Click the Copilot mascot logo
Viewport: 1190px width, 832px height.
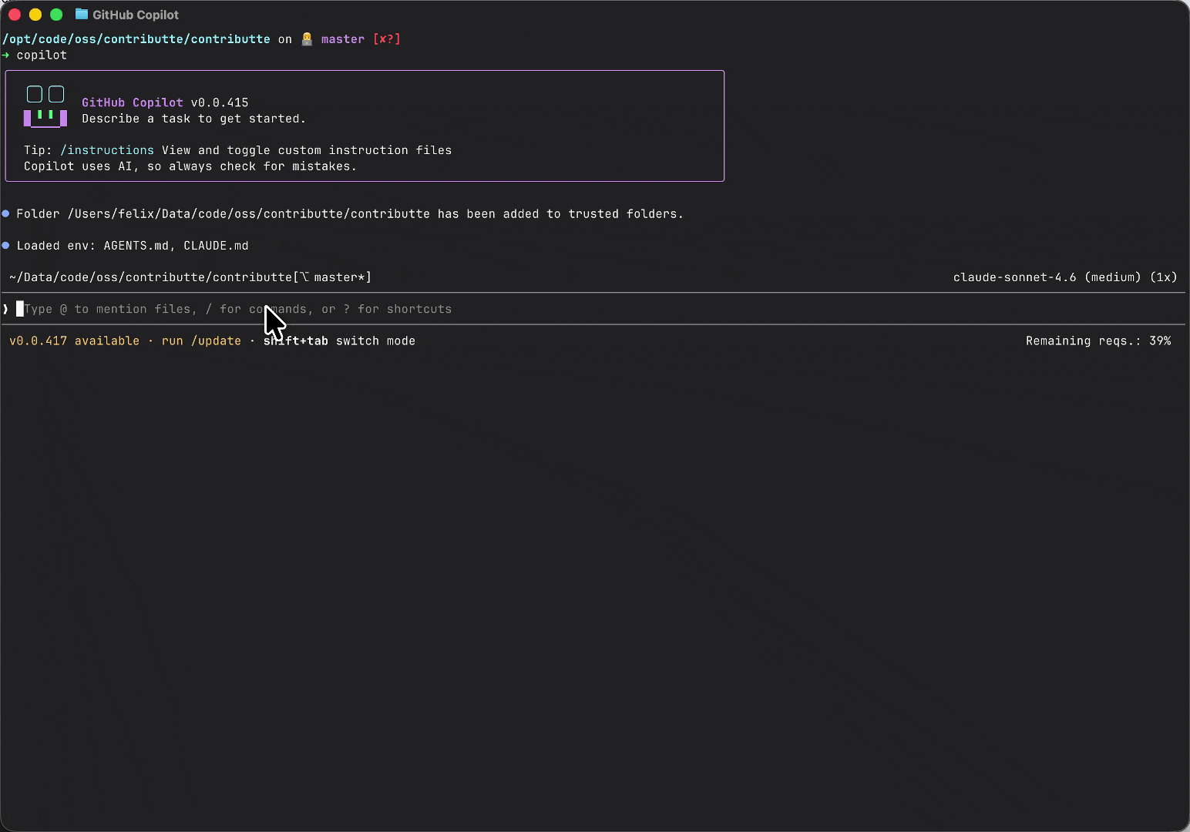(45, 106)
